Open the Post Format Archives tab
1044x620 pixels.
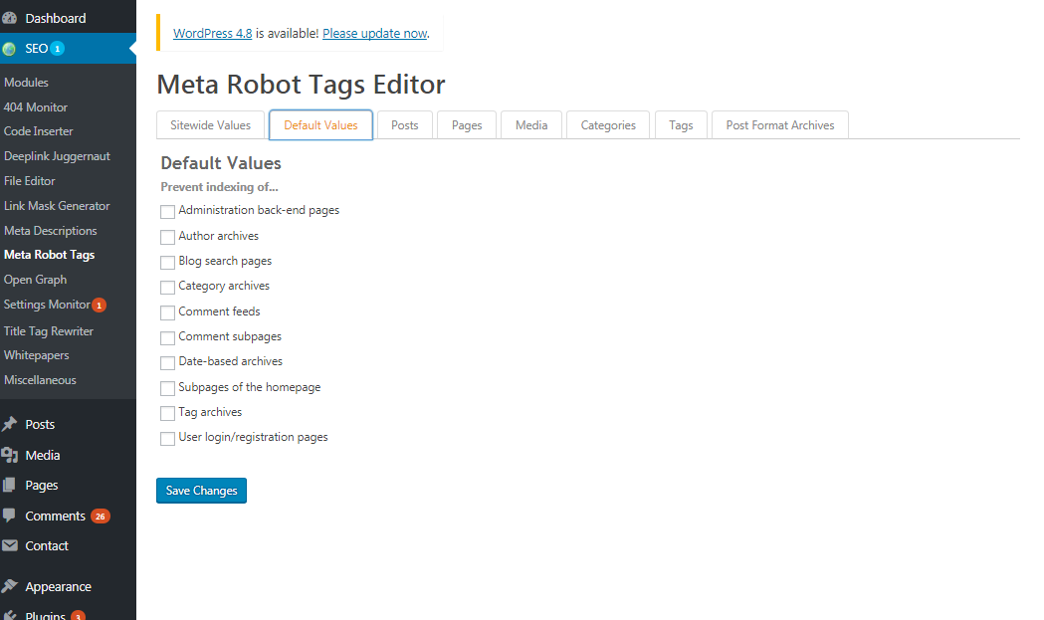pyautogui.click(x=779, y=124)
